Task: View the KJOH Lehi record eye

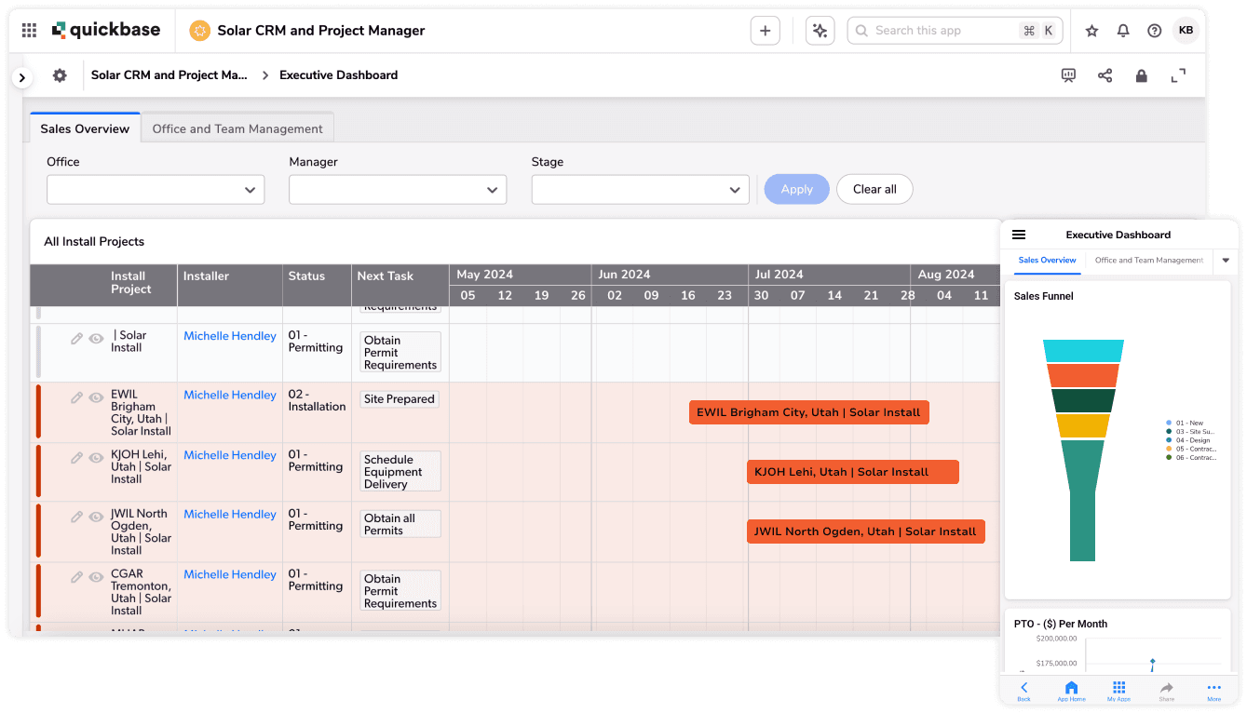Action: (x=96, y=457)
